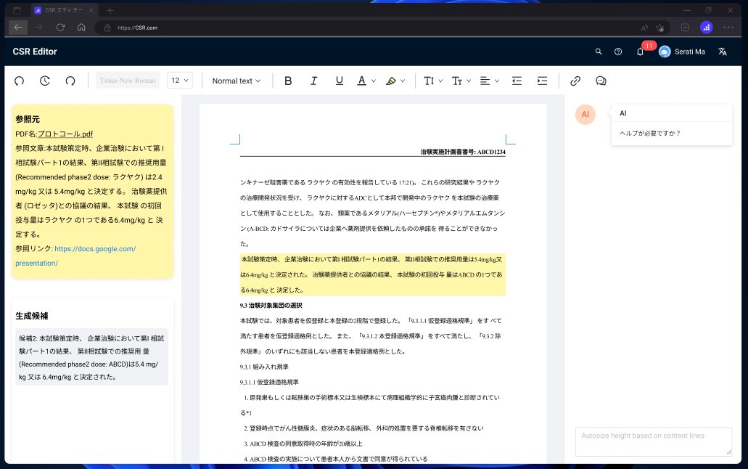Select the 候補2 generated candidate card

coord(91,356)
